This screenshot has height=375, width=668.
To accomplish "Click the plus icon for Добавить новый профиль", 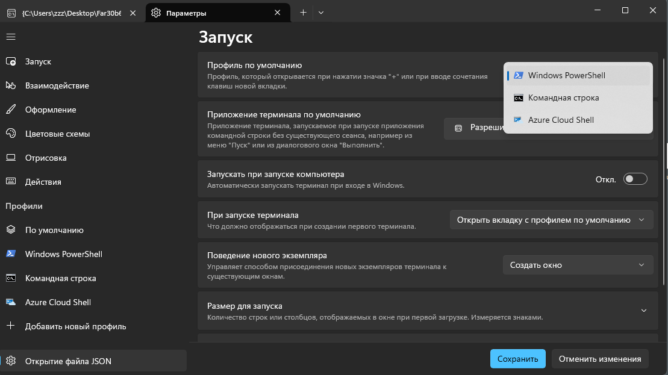I will (x=11, y=326).
